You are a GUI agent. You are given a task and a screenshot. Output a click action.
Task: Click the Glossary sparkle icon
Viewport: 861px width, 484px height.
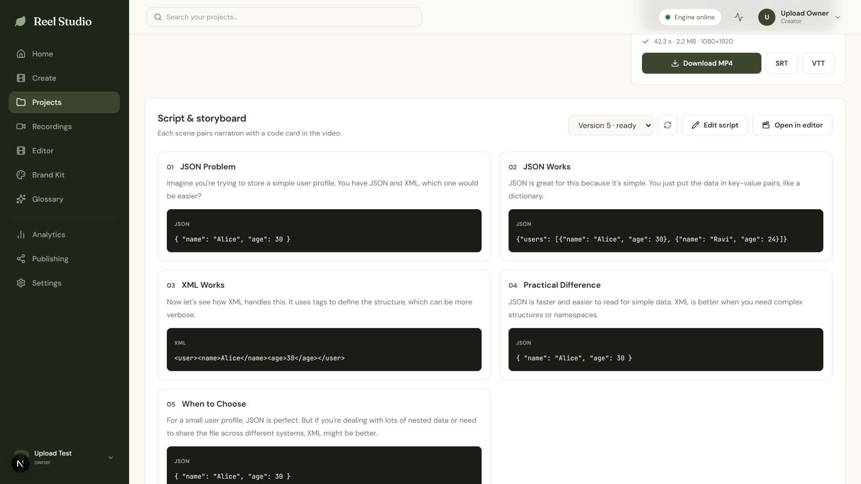21,199
